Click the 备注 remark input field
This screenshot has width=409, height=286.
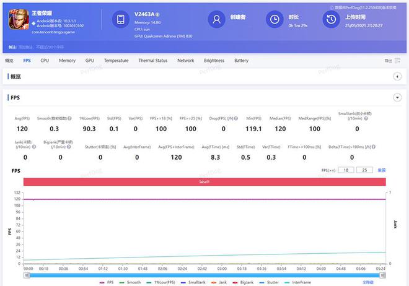tap(41, 47)
